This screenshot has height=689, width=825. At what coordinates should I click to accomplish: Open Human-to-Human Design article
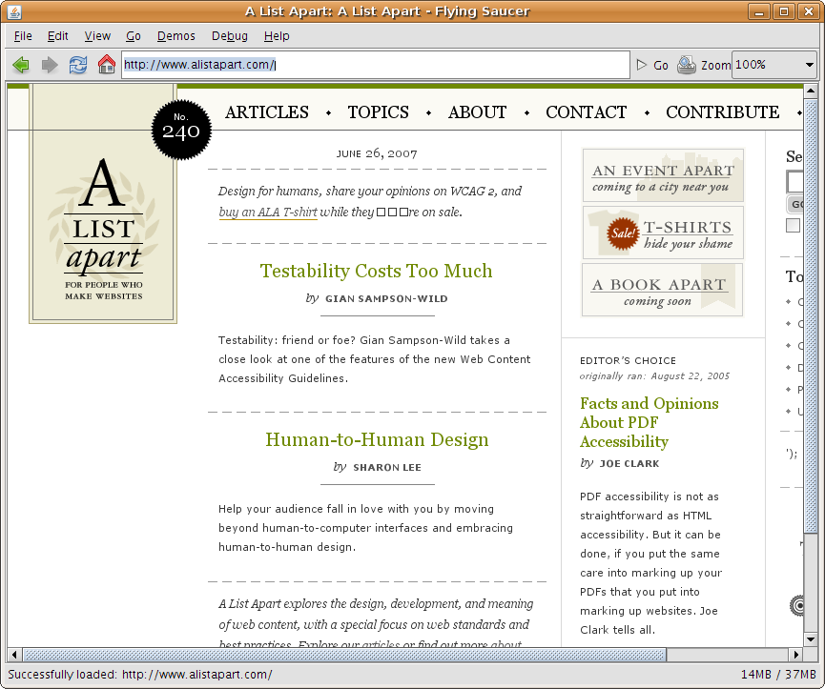coord(377,439)
